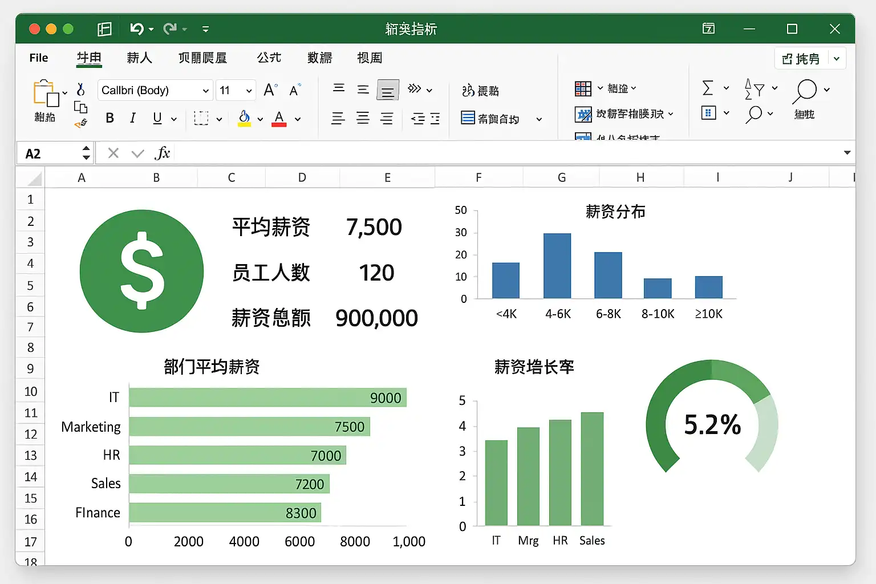Toggle Underline formatting
The image size is (876, 584).
click(157, 118)
